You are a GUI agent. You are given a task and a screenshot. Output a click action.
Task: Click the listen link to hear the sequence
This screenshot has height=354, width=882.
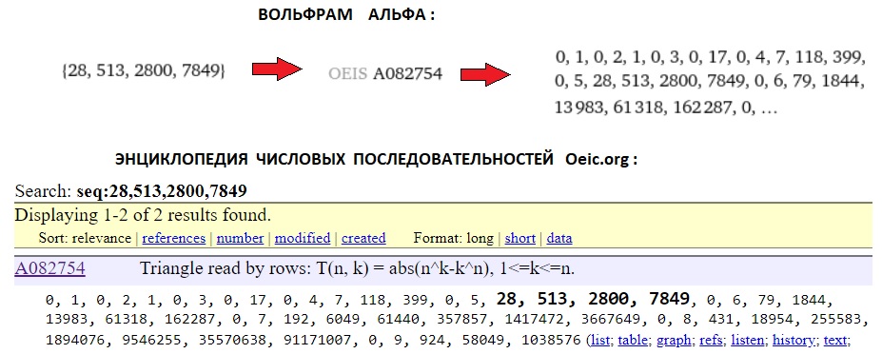coord(748,340)
